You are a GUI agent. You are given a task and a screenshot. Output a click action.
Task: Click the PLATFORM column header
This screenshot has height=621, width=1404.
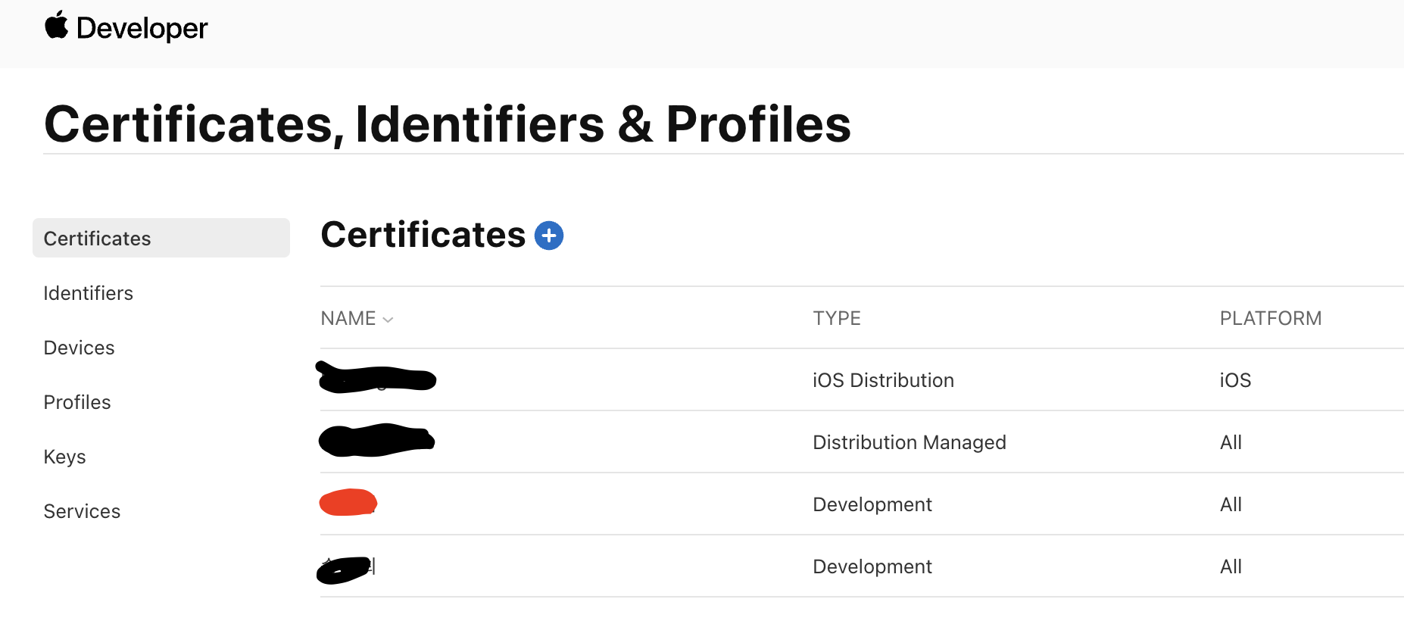coord(1271,318)
